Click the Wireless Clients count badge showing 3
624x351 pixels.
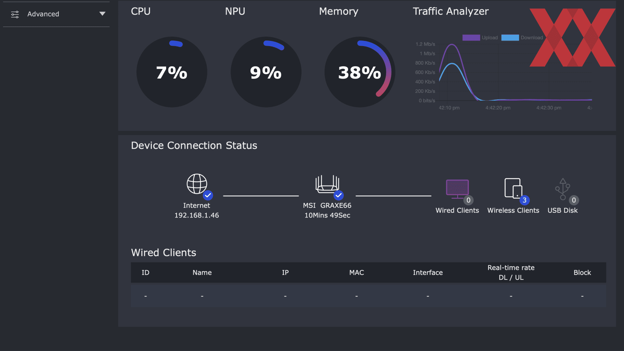point(524,200)
